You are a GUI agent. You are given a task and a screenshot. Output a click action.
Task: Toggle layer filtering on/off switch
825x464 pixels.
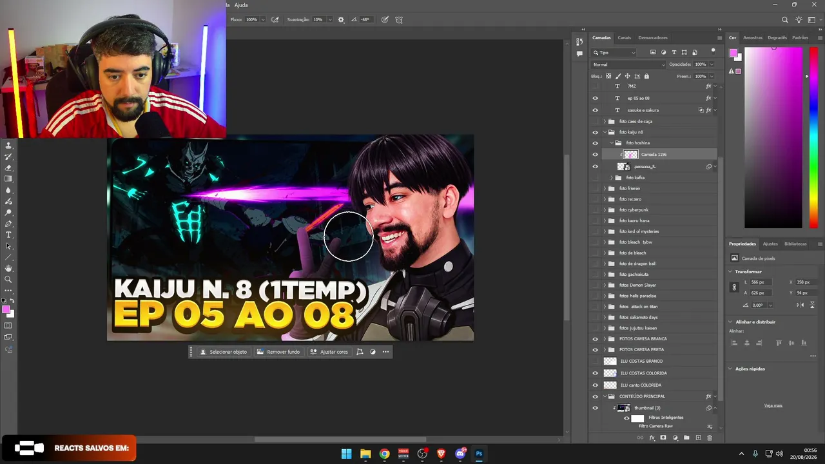click(x=713, y=51)
